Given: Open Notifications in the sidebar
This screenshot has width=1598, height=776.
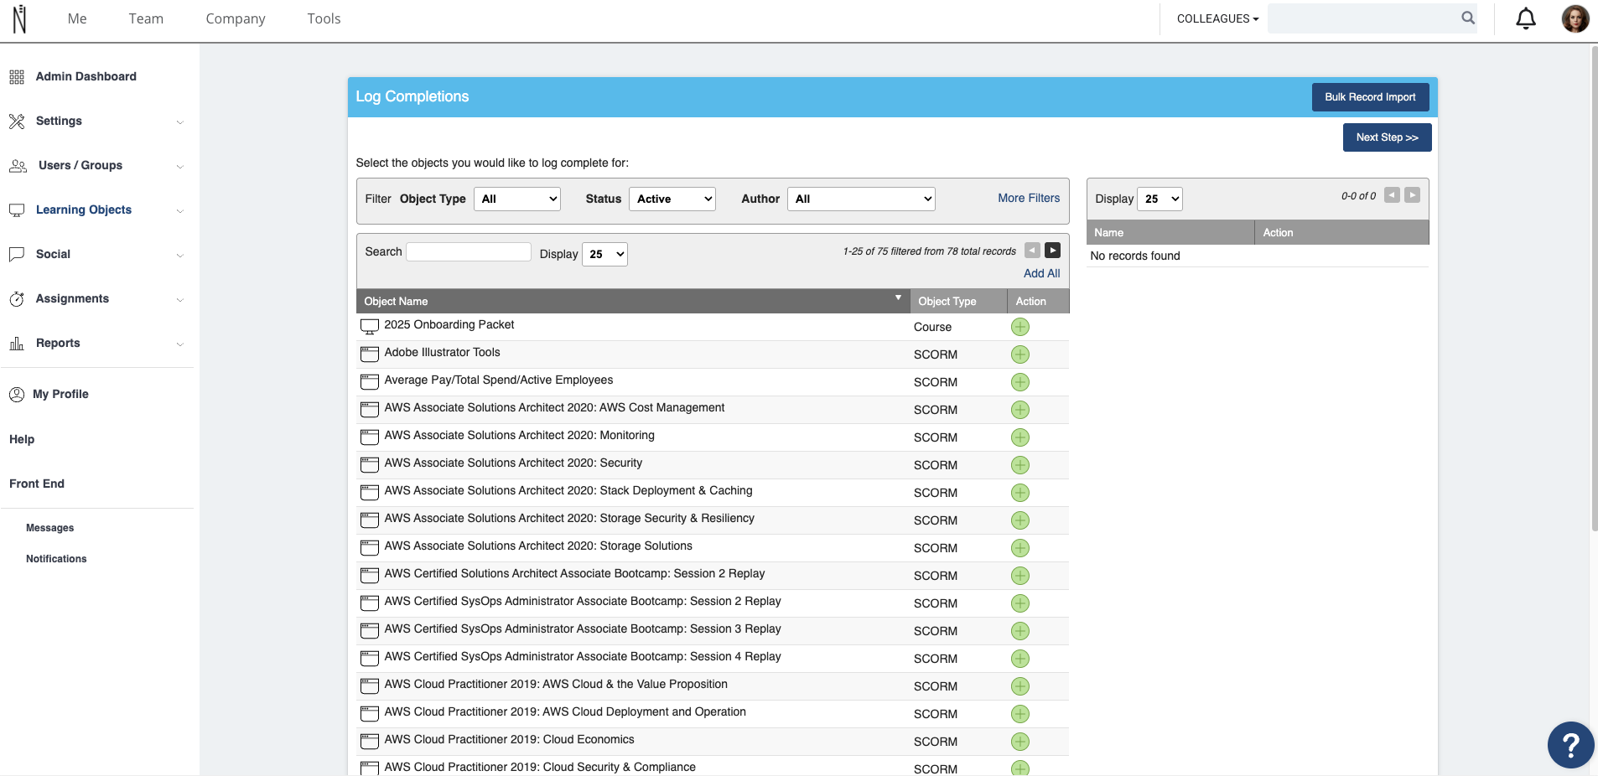Looking at the screenshot, I should click(x=56, y=559).
